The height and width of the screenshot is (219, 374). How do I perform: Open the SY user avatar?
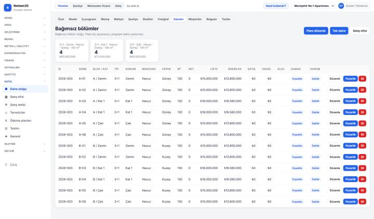(x=341, y=6)
